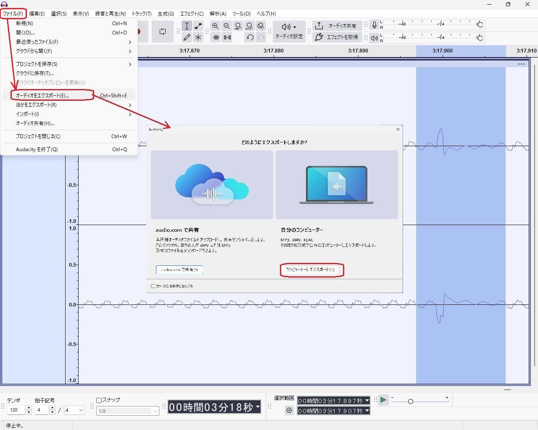
Task: Select the Draw pencil tool
Action: [187, 37]
